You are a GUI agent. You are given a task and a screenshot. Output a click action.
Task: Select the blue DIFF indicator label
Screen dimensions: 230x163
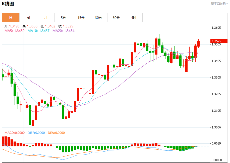[x=36, y=133]
